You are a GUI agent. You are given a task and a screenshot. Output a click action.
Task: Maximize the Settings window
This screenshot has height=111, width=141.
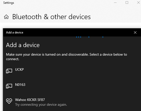point(127,3)
